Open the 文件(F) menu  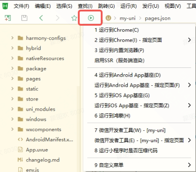(x=22, y=6)
